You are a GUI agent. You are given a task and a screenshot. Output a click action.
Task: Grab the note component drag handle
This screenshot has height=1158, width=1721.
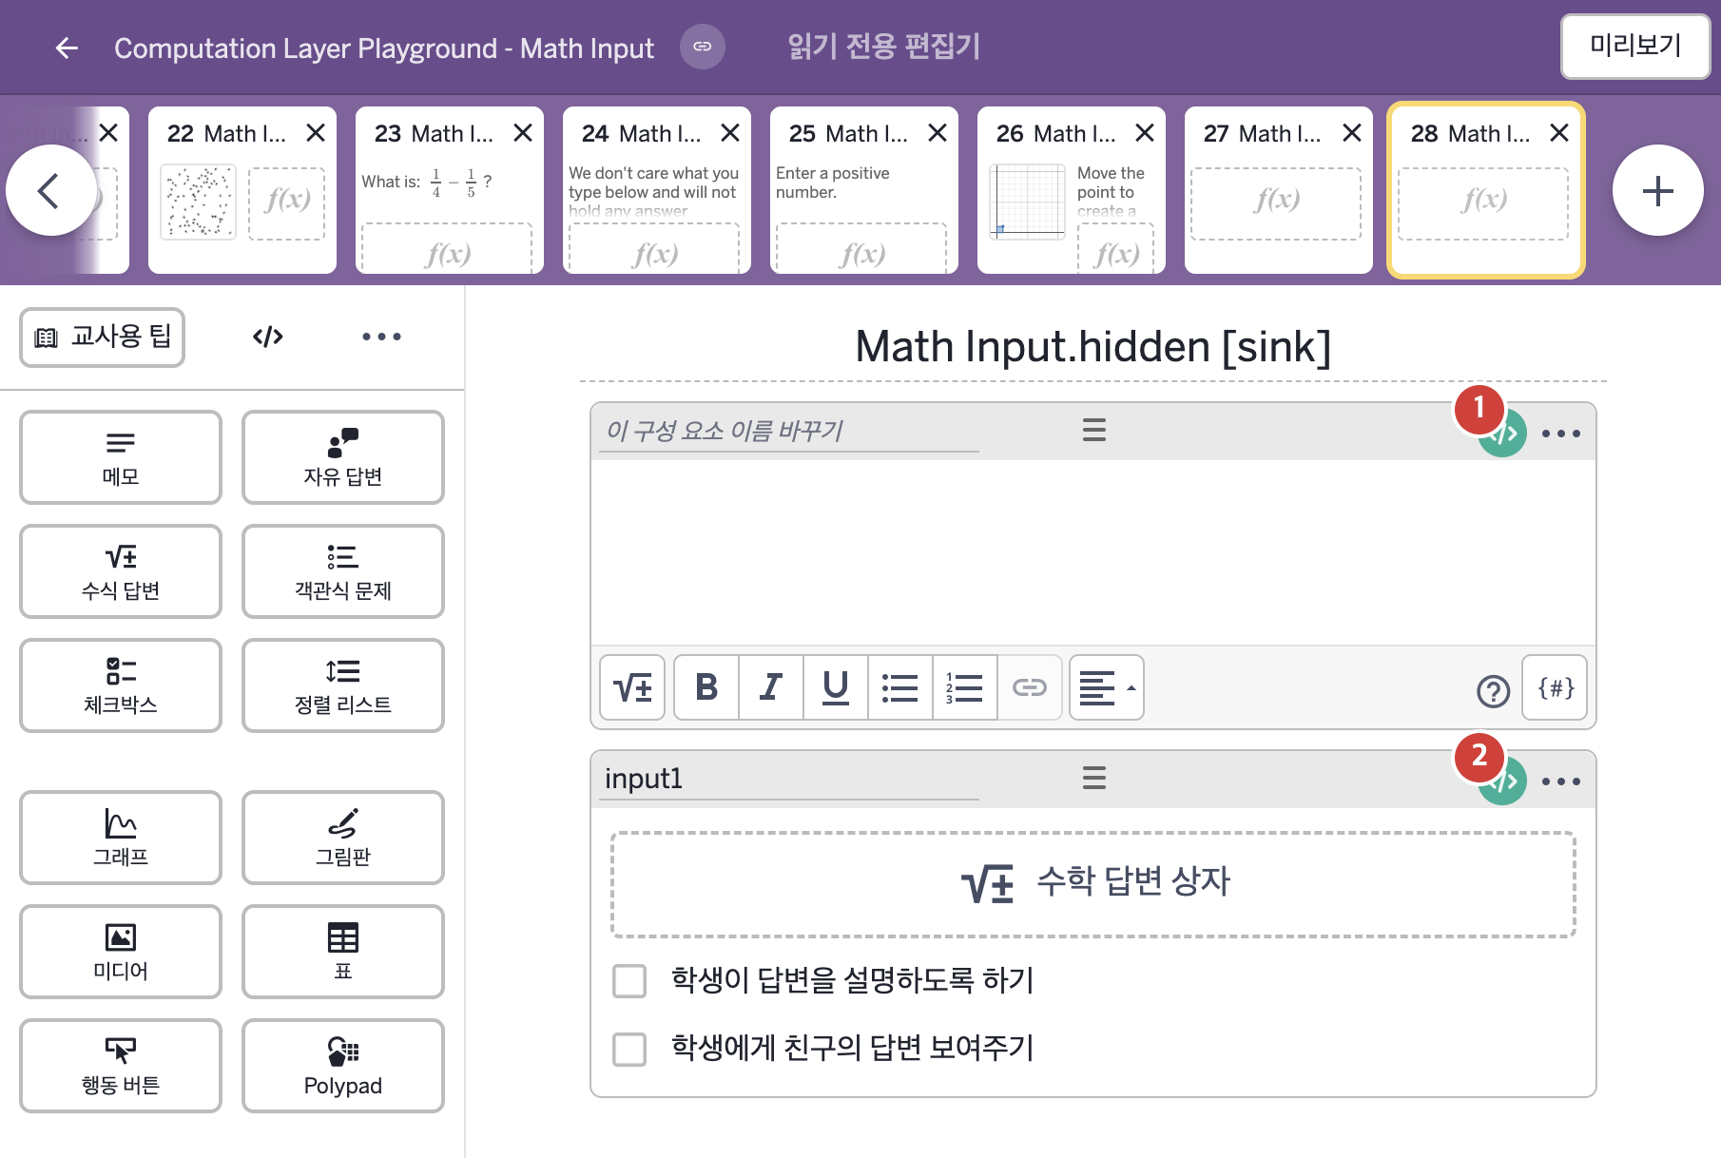[1094, 431]
